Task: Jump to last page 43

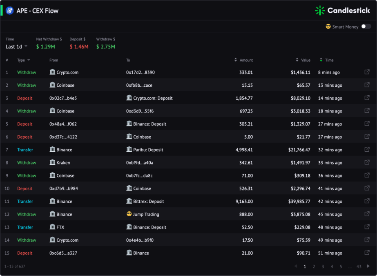Action: click(359, 266)
